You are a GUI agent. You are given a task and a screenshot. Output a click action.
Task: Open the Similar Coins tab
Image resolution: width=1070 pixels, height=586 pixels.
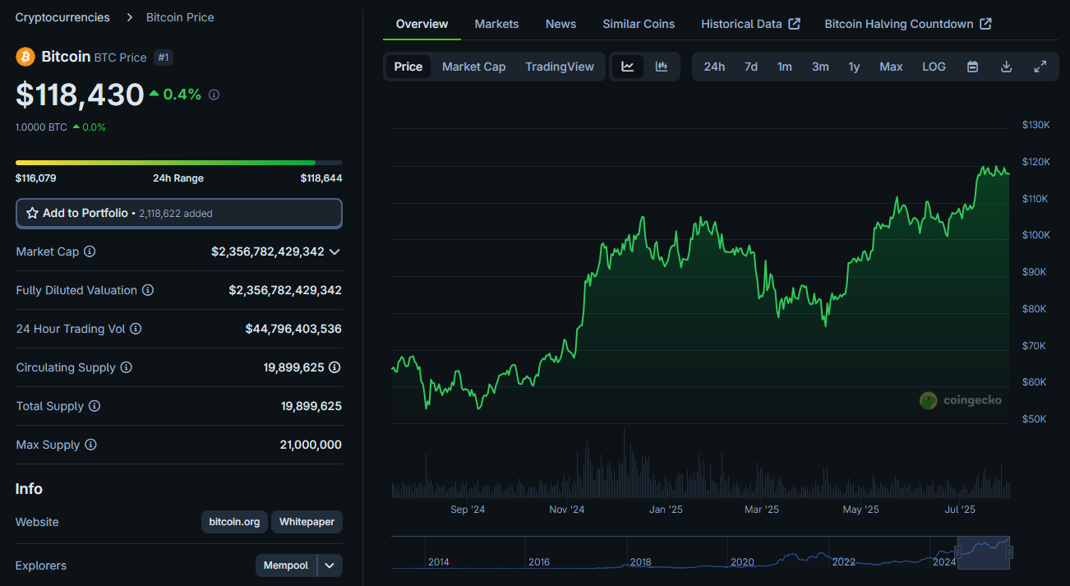[x=639, y=24]
